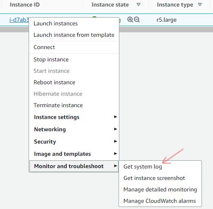213x209 pixels.
Task: Expand the Instance settings submenu
Action: click(x=74, y=117)
